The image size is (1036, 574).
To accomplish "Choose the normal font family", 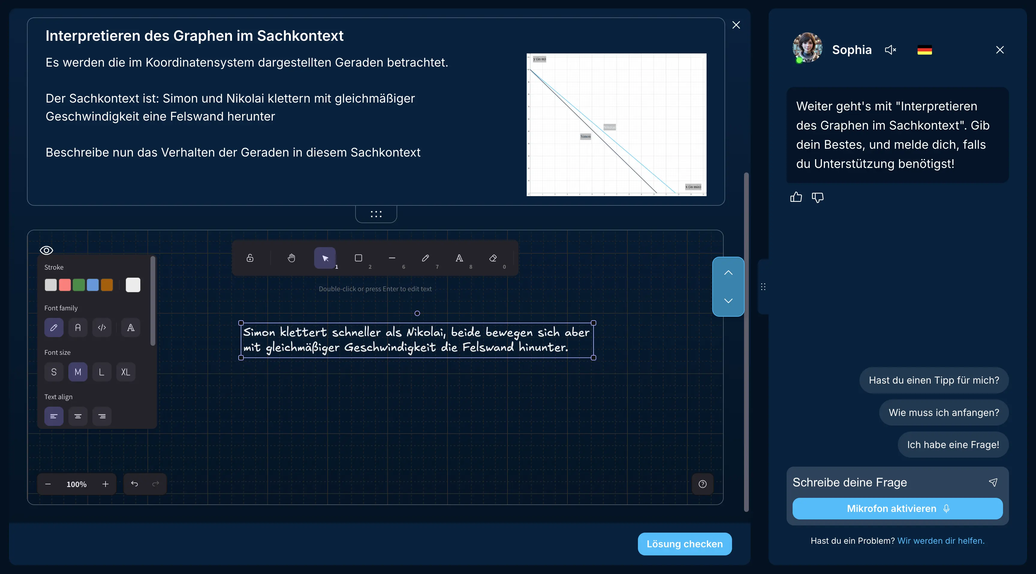I will pyautogui.click(x=78, y=327).
